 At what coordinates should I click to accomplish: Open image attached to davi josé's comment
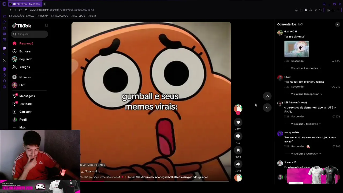(296, 49)
